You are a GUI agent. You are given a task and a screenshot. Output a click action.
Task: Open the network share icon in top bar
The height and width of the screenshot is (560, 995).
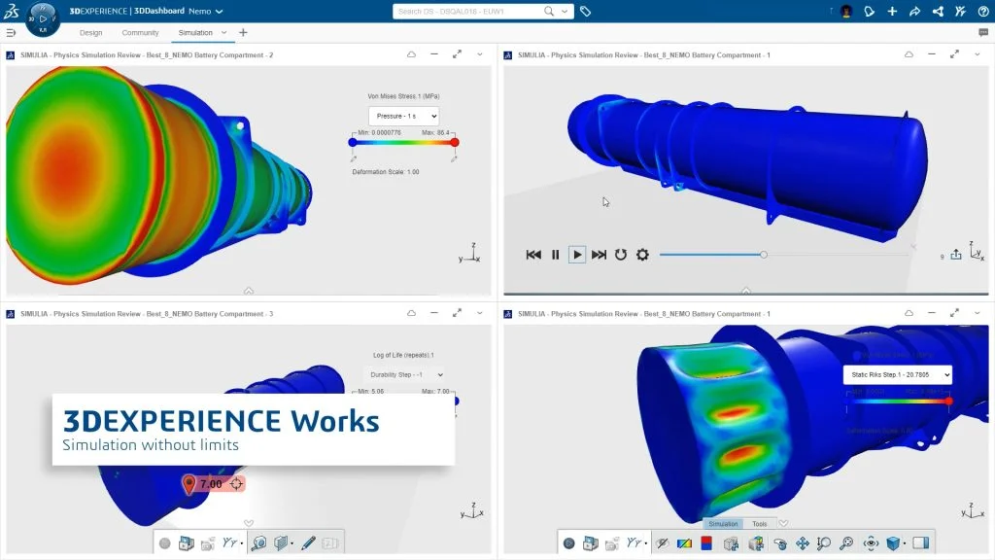(x=938, y=12)
